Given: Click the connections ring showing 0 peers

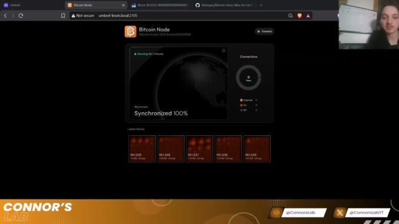Looking at the screenshot, I should coord(248,78).
